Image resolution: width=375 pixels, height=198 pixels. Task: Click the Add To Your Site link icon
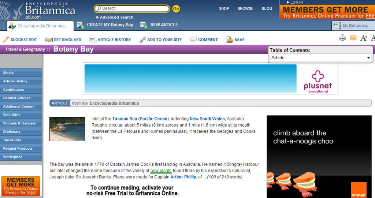142,40
